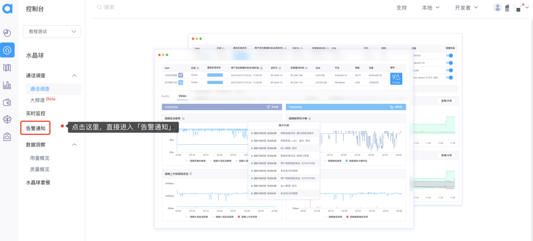Select the highlighted 通话调查 sub-item
533x241 pixels.
pyautogui.click(x=54, y=89)
